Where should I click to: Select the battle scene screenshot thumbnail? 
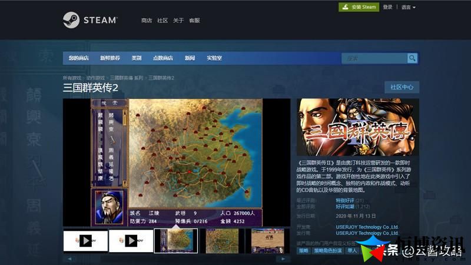coord(268,241)
